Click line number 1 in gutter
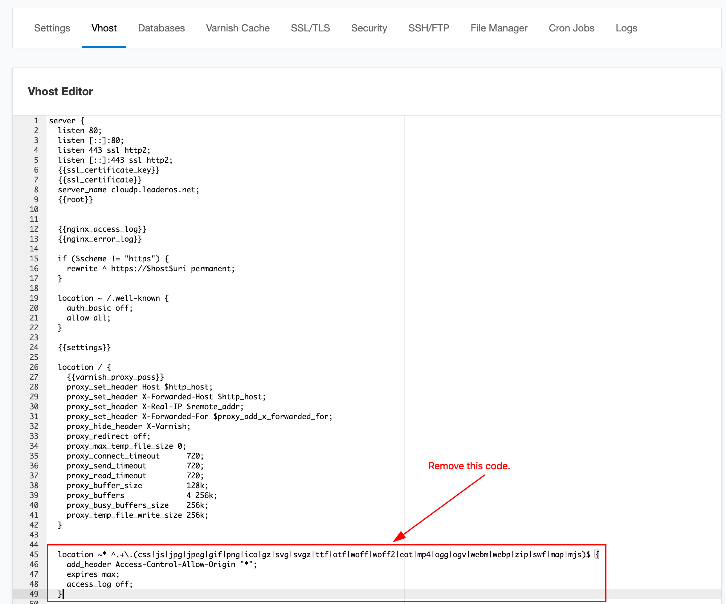The image size is (726, 604). pyautogui.click(x=36, y=121)
